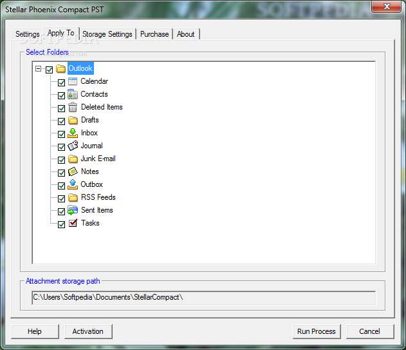Select the Notes folder label

coord(90,171)
